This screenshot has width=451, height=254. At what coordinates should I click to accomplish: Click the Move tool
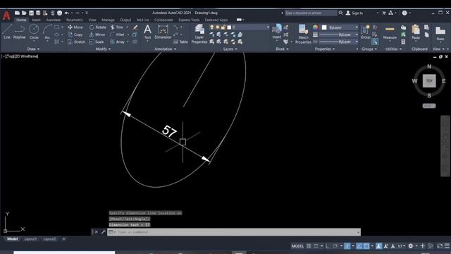tap(75, 27)
